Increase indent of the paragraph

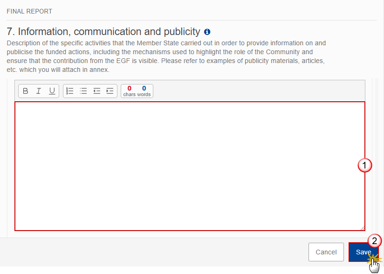point(110,91)
